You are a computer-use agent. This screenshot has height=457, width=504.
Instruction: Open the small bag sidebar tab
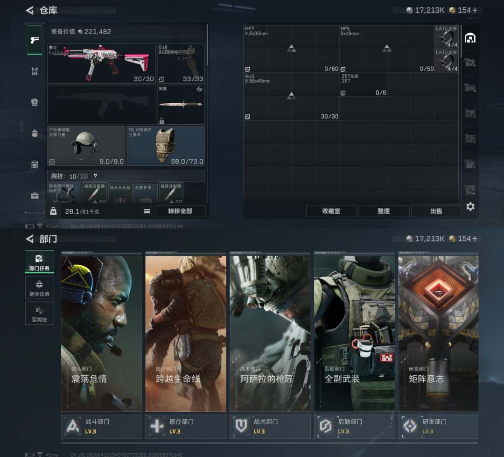click(x=35, y=133)
